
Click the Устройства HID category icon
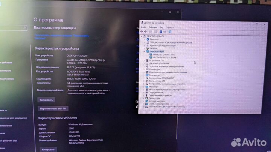coord(146,107)
